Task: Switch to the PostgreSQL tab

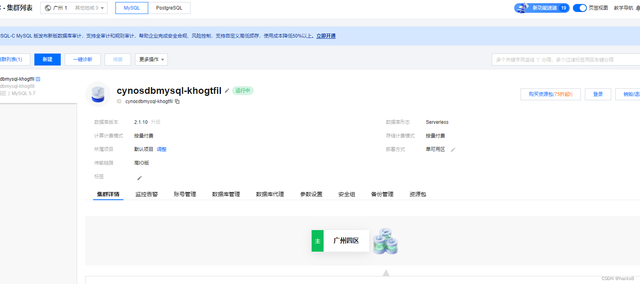Action: (169, 8)
